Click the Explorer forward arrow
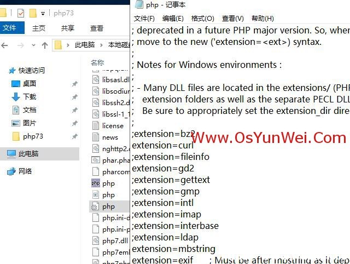 [21, 45]
